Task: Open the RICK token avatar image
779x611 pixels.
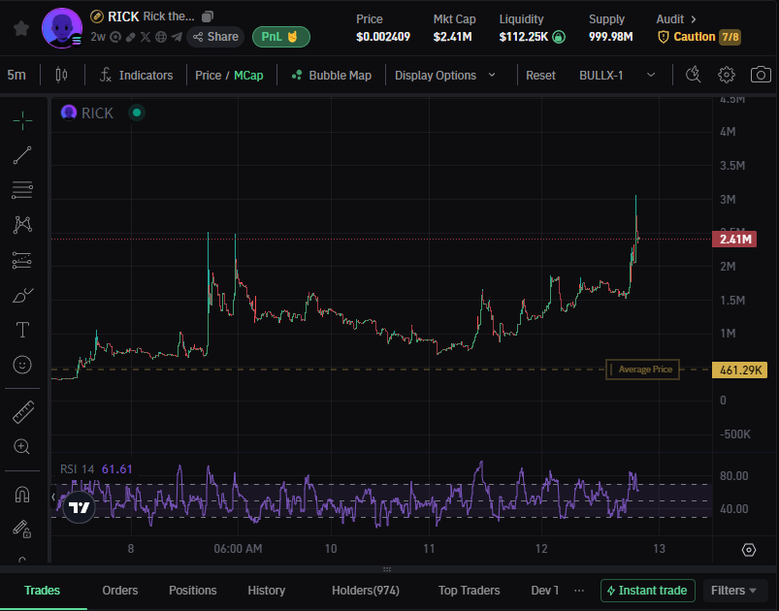Action: 62,28
